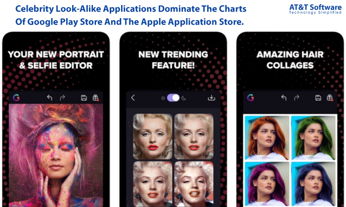The height and width of the screenshot is (207, 346).
Task: Select the green hair portrait thumbnail
Action: click(x=313, y=138)
